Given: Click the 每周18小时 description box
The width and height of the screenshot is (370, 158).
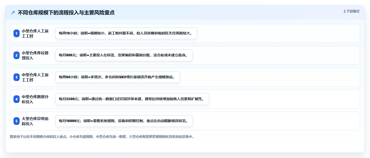Looking at the screenshot, I should point(126,33).
